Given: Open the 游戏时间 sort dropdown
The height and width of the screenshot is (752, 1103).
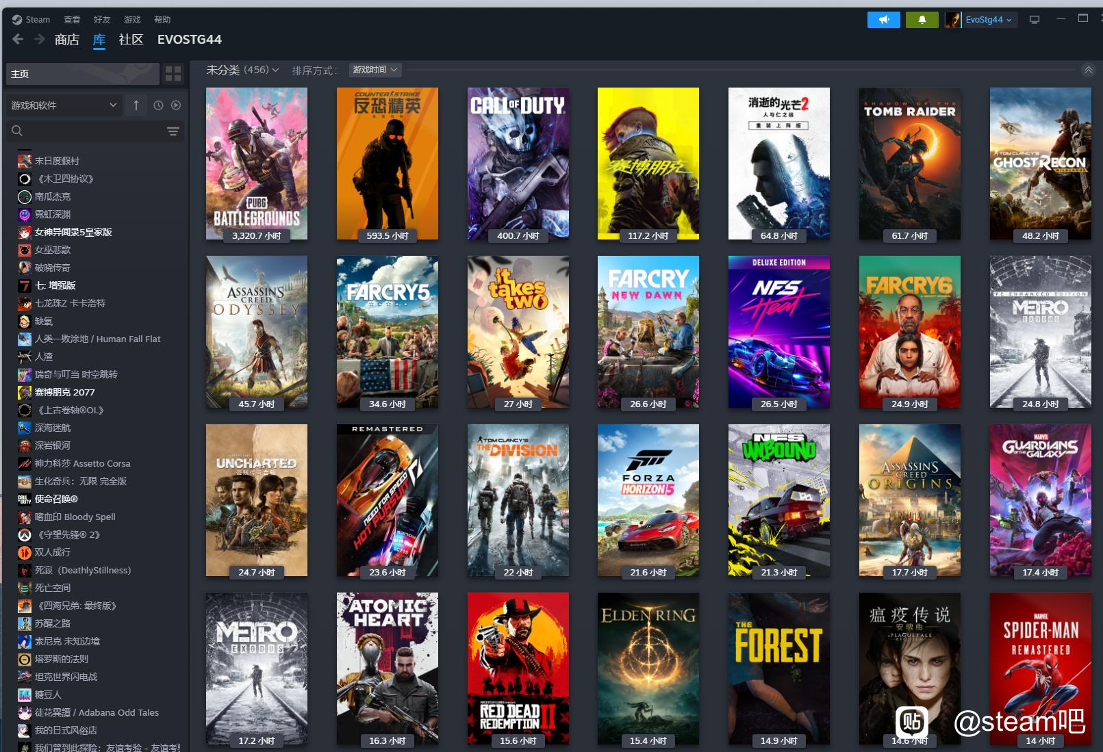Looking at the screenshot, I should click(x=375, y=70).
